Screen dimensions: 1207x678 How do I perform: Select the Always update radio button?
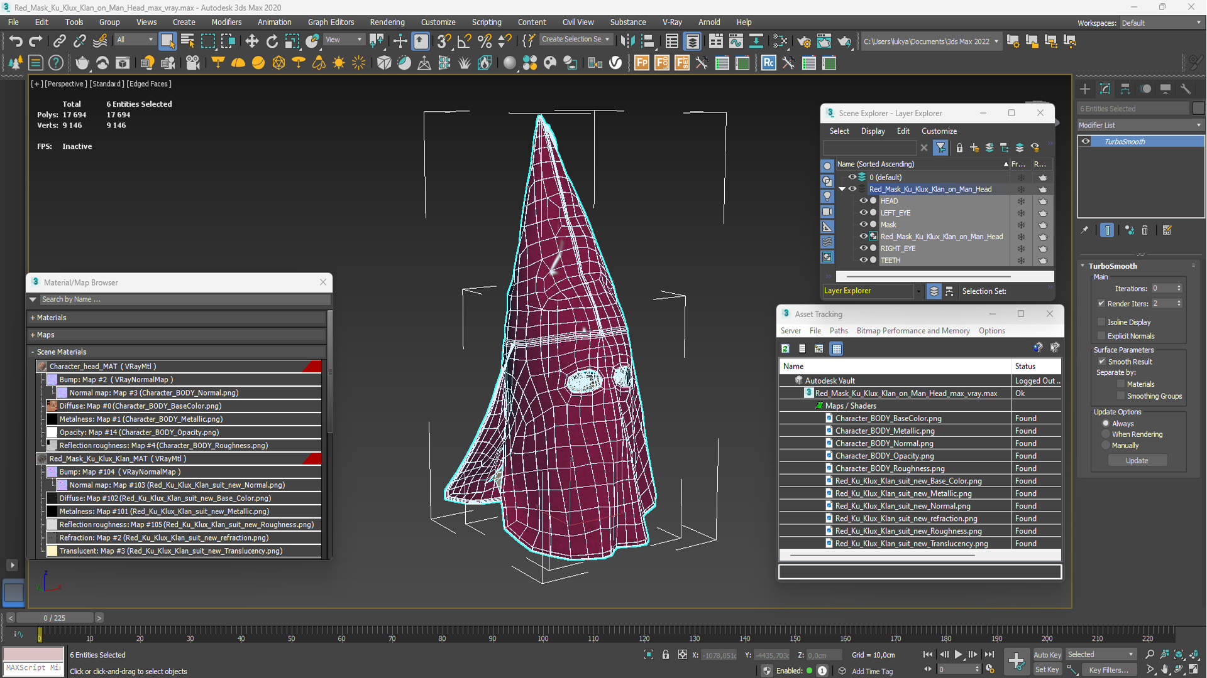pyautogui.click(x=1106, y=423)
